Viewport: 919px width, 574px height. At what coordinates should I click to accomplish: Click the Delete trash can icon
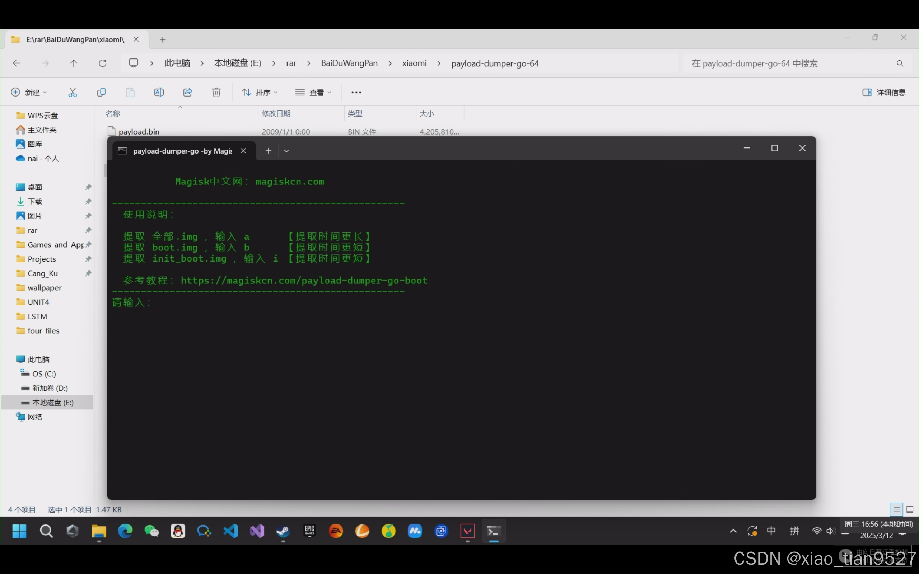click(x=216, y=92)
